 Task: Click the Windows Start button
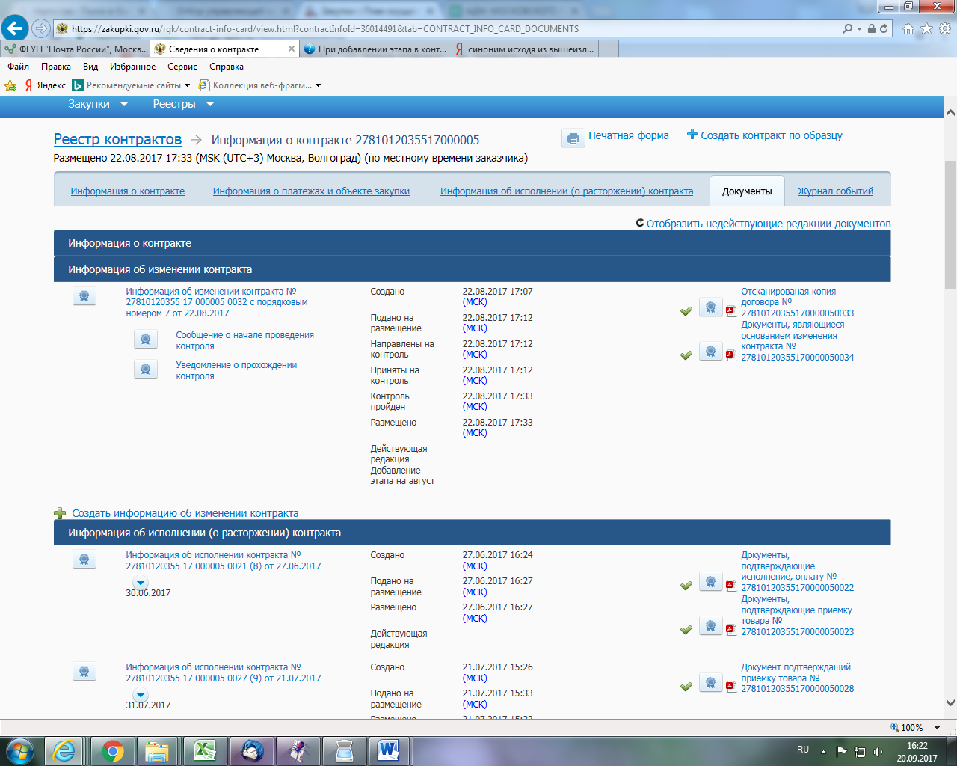pyautogui.click(x=20, y=750)
